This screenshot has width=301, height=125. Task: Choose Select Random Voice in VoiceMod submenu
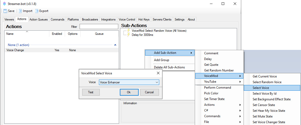click(x=272, y=82)
